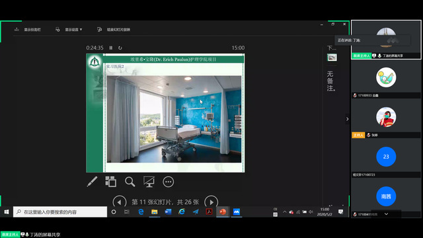Open the 显示设置 display settings dropdown
This screenshot has height=238, width=423.
[x=69, y=29]
